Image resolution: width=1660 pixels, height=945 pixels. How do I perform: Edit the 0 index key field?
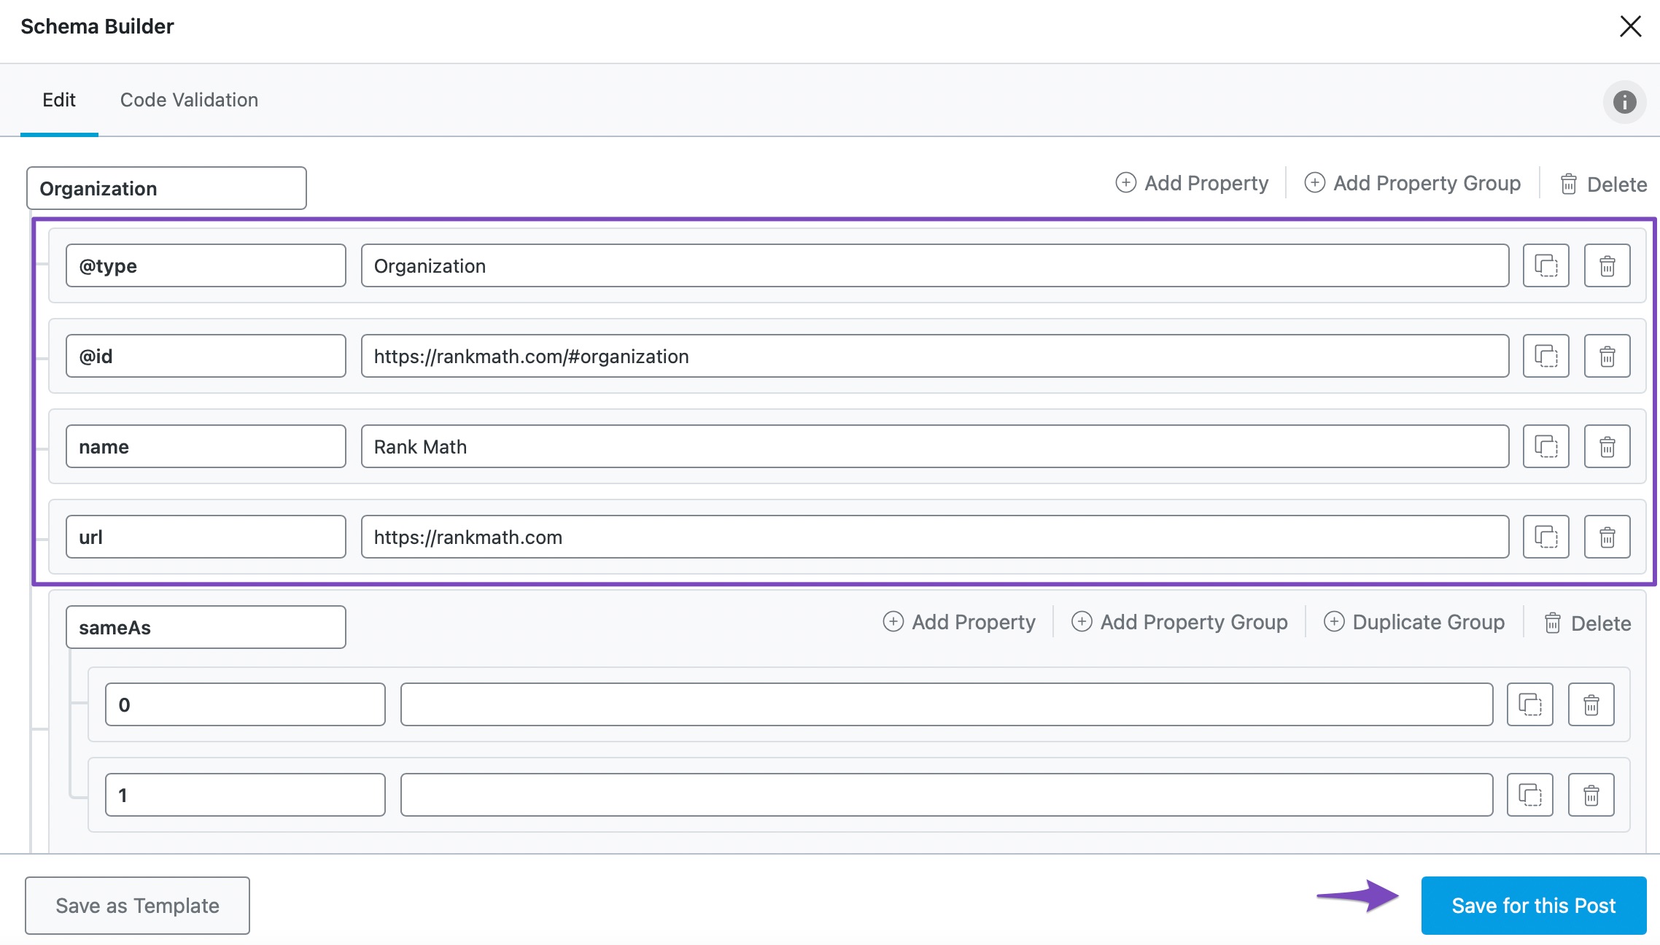[x=245, y=704]
